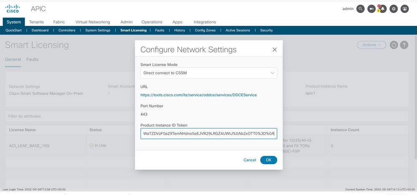Open the Virtual Networking menu
This screenshot has height=195, width=417.
[92, 22]
